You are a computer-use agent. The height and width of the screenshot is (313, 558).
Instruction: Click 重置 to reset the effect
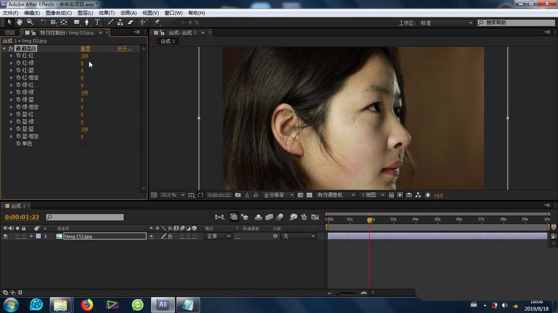(x=85, y=48)
